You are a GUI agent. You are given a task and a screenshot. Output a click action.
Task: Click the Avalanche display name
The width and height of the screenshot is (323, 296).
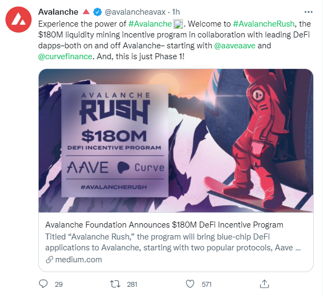click(x=58, y=12)
